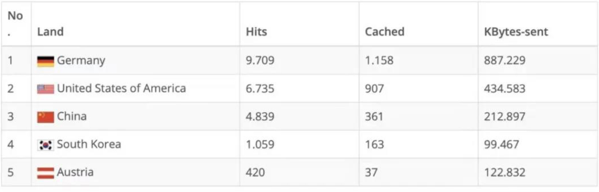Click Germany's hits value 9.709
Screen dimensions: 599x192
[x=260, y=61]
